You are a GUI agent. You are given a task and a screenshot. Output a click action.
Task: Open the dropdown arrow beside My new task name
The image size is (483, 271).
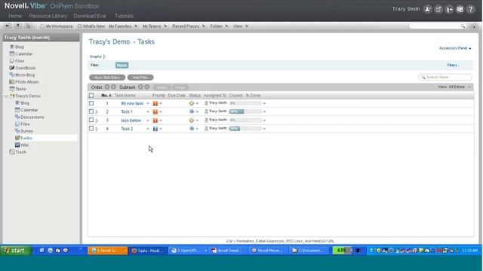click(x=148, y=104)
